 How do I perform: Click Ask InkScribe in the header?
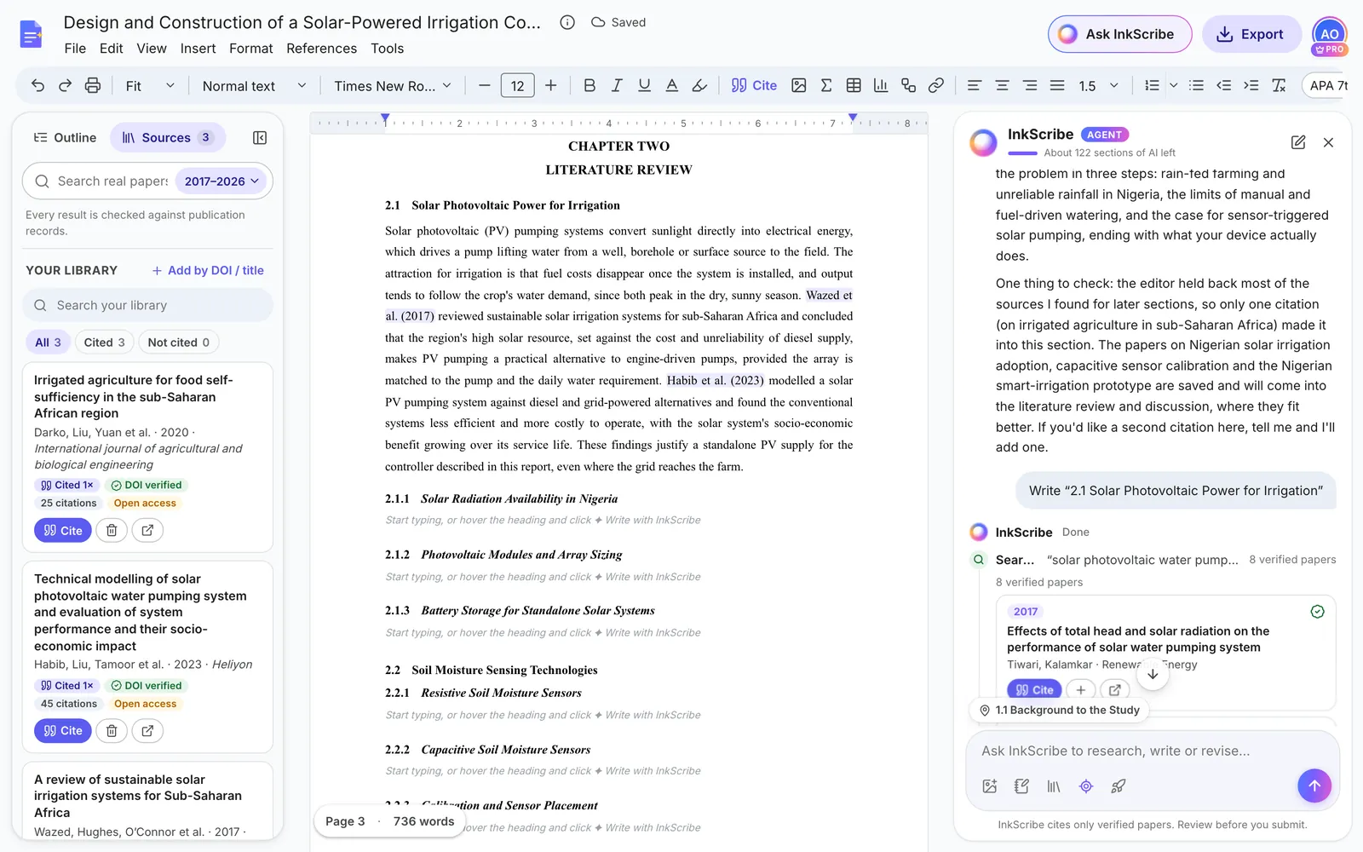(x=1119, y=34)
